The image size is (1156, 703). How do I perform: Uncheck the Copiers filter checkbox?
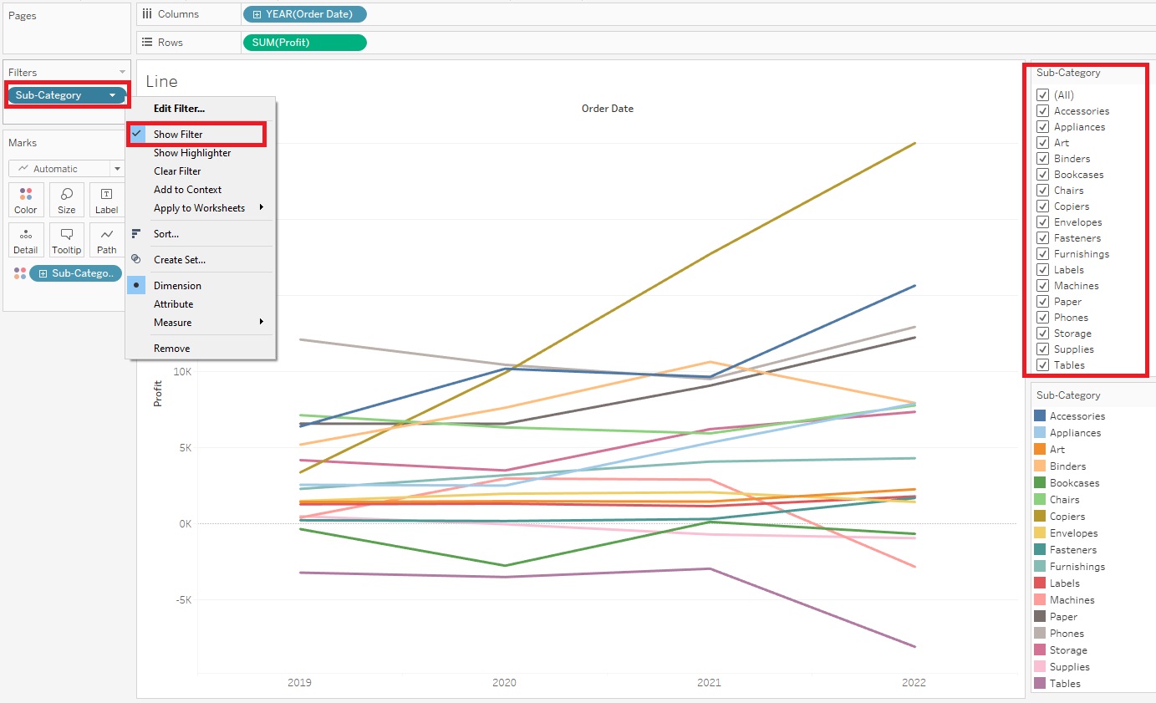pyautogui.click(x=1042, y=206)
